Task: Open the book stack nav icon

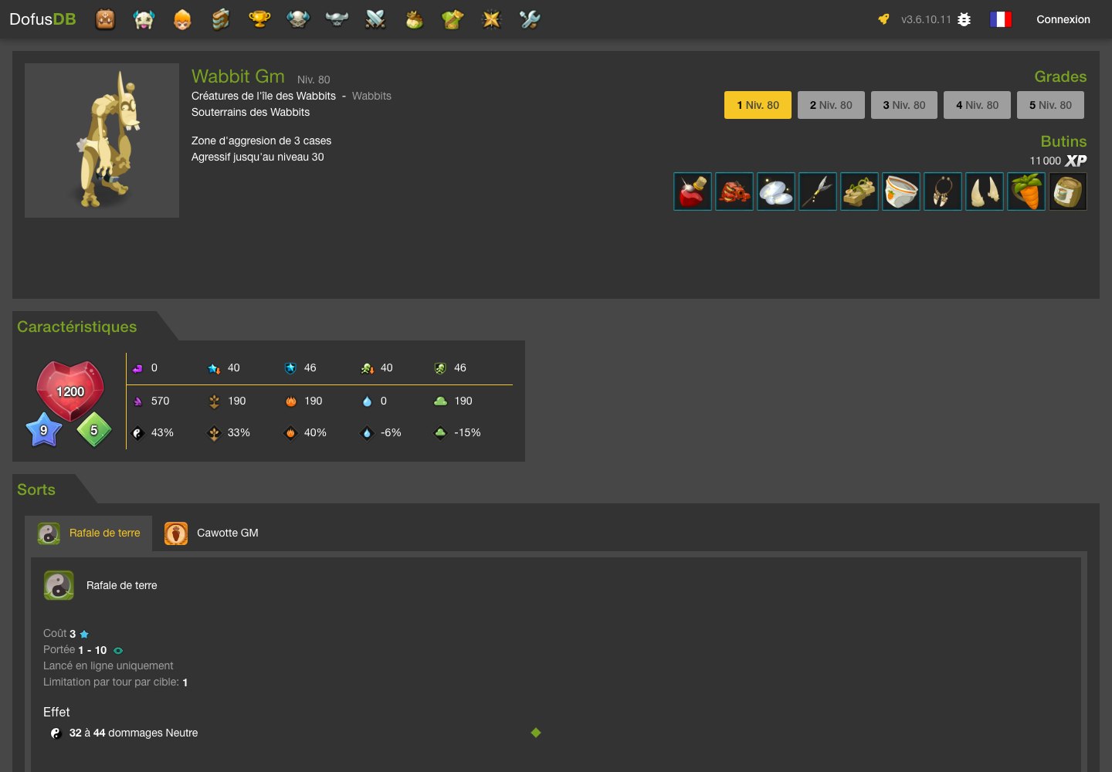Action: click(221, 19)
